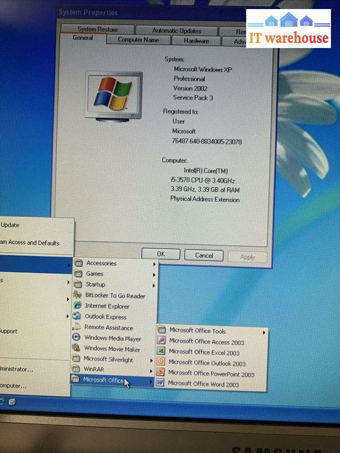Click Cancel in System Properties
Screen dimensions: 340x453
coord(204,255)
